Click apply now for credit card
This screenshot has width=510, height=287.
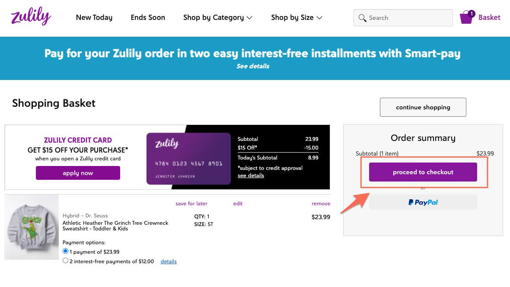78,173
